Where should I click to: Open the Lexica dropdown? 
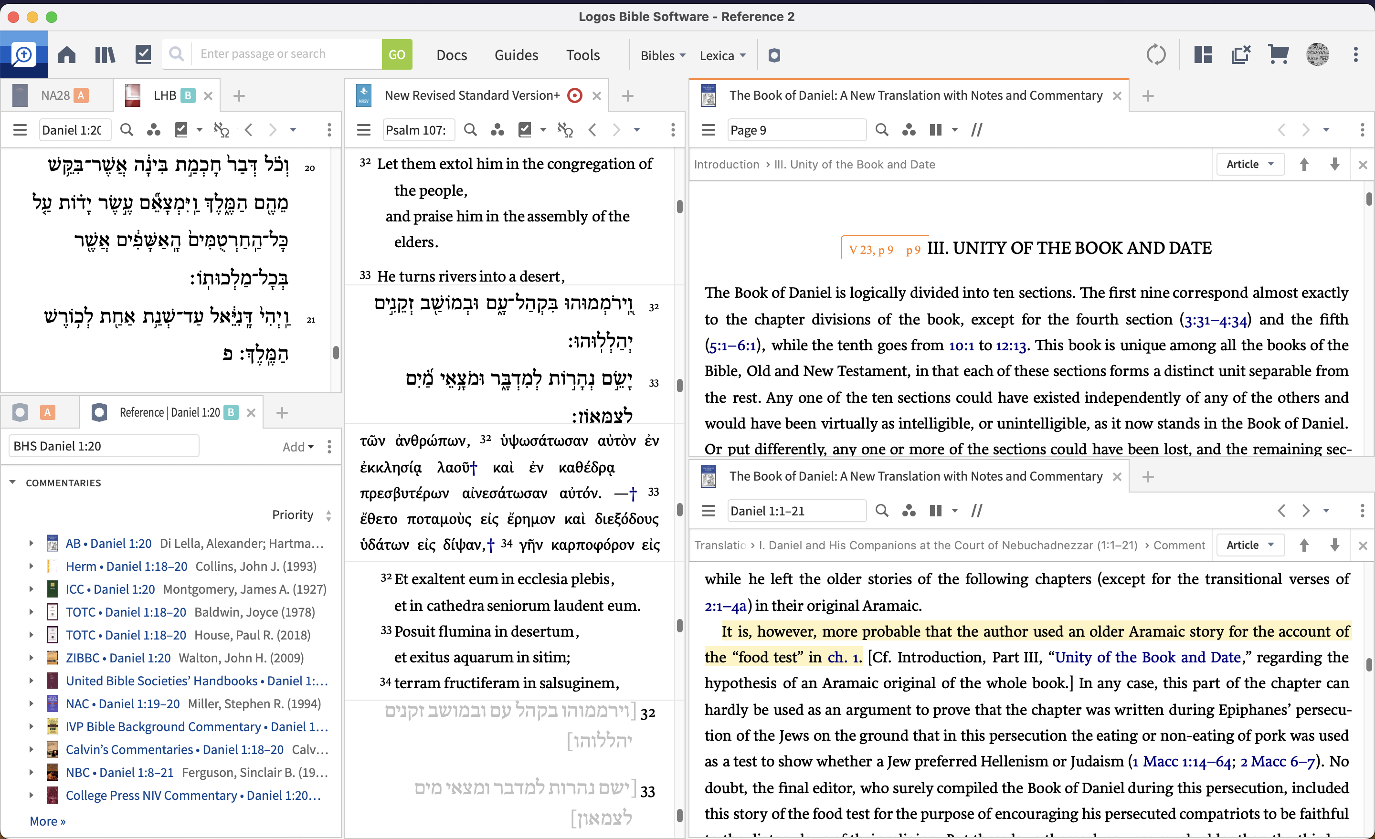[723, 55]
